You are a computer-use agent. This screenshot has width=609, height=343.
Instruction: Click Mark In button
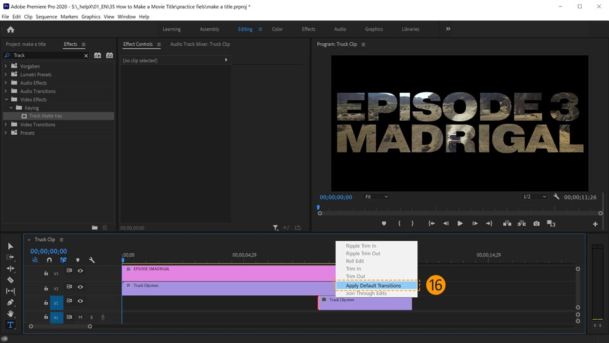399,224
